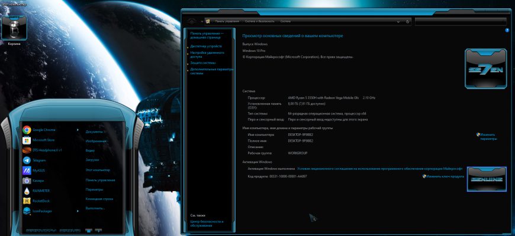Expand the Google Chrome submenu arrow
This screenshot has width=515, height=236.
pos(78,130)
